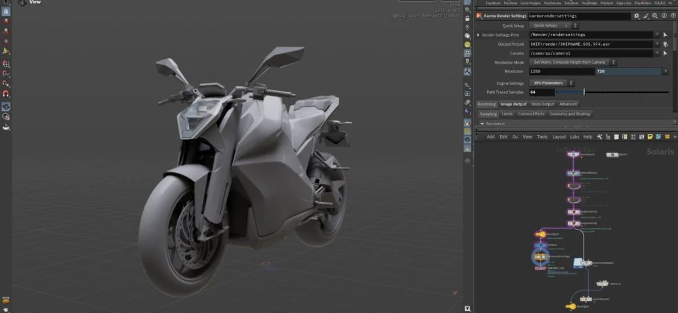This screenshot has width=678, height=313.
Task: Click the resolution height field 720
Action: point(628,71)
